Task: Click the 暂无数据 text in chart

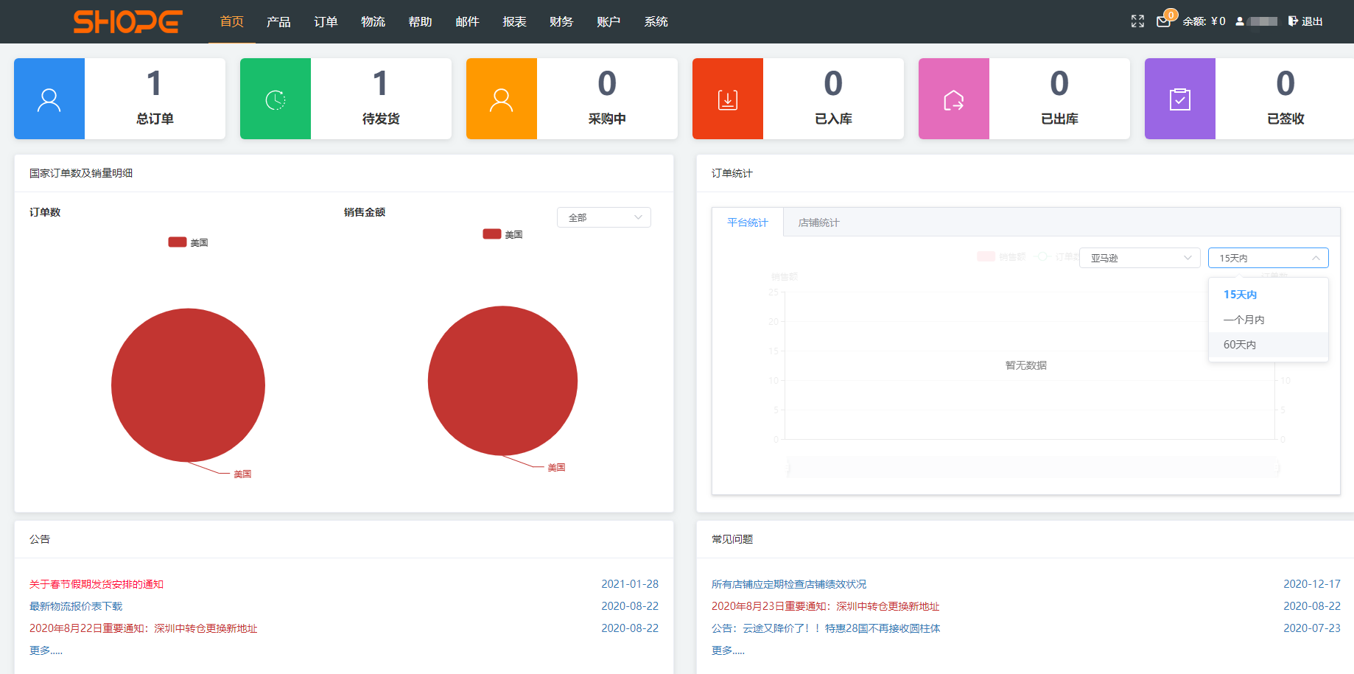Action: (x=1026, y=365)
